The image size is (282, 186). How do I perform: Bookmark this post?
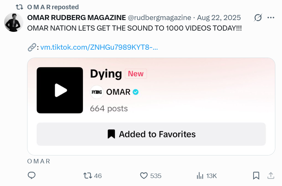(x=256, y=175)
